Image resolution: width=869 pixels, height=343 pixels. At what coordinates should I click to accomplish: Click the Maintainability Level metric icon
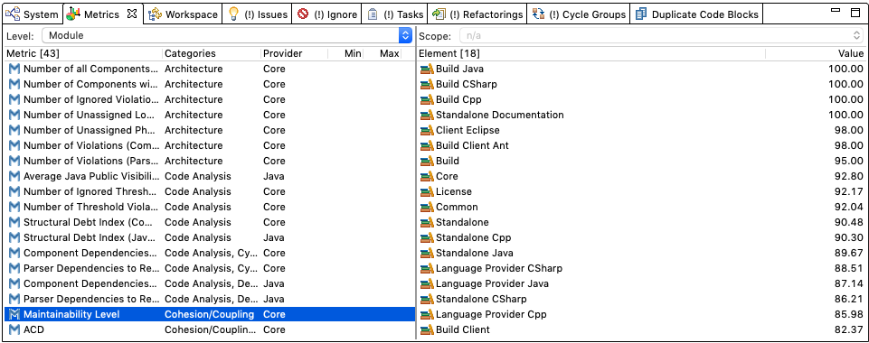[x=14, y=314]
